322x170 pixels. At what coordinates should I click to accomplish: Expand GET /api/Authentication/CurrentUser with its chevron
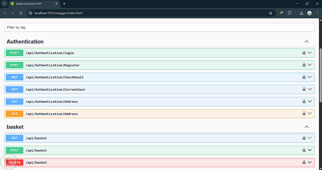pyautogui.click(x=310, y=89)
